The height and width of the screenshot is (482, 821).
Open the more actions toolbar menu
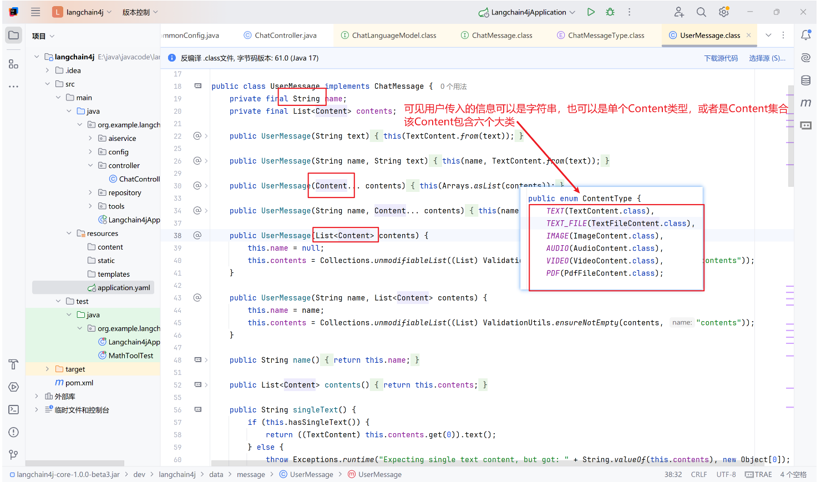(629, 12)
